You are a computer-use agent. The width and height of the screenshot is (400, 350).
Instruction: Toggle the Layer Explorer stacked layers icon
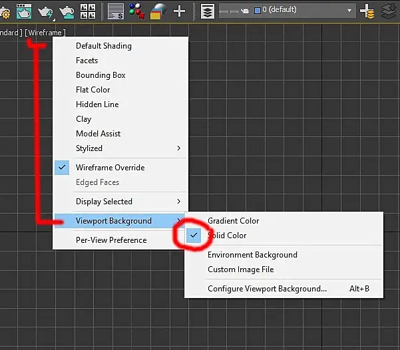(x=208, y=11)
